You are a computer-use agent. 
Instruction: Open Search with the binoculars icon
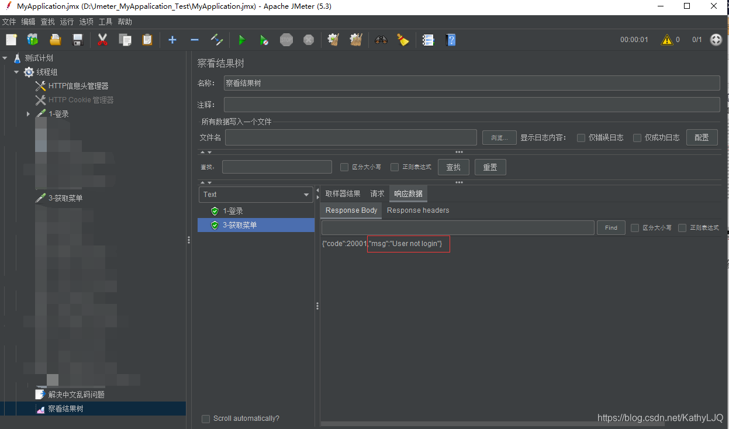[381, 40]
